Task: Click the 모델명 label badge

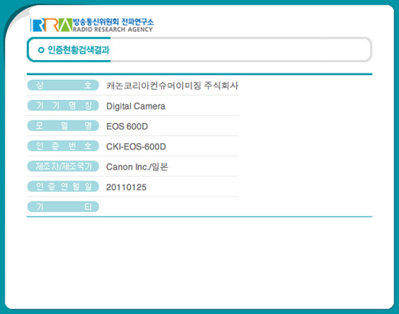Action: [x=63, y=125]
